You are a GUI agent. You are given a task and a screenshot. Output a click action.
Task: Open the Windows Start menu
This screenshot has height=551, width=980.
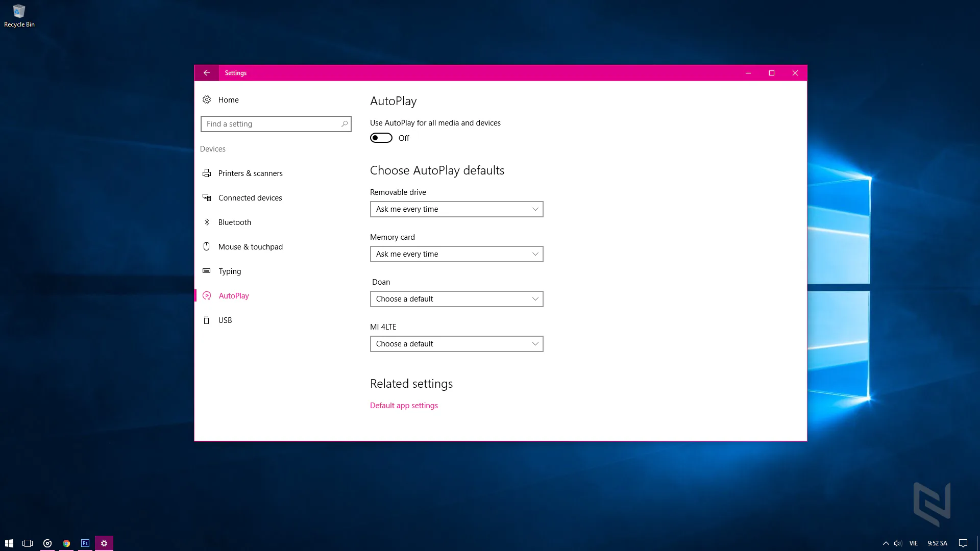click(x=9, y=543)
